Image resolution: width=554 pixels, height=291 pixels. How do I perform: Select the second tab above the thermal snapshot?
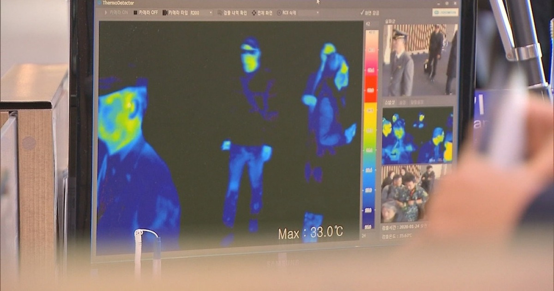(x=403, y=102)
